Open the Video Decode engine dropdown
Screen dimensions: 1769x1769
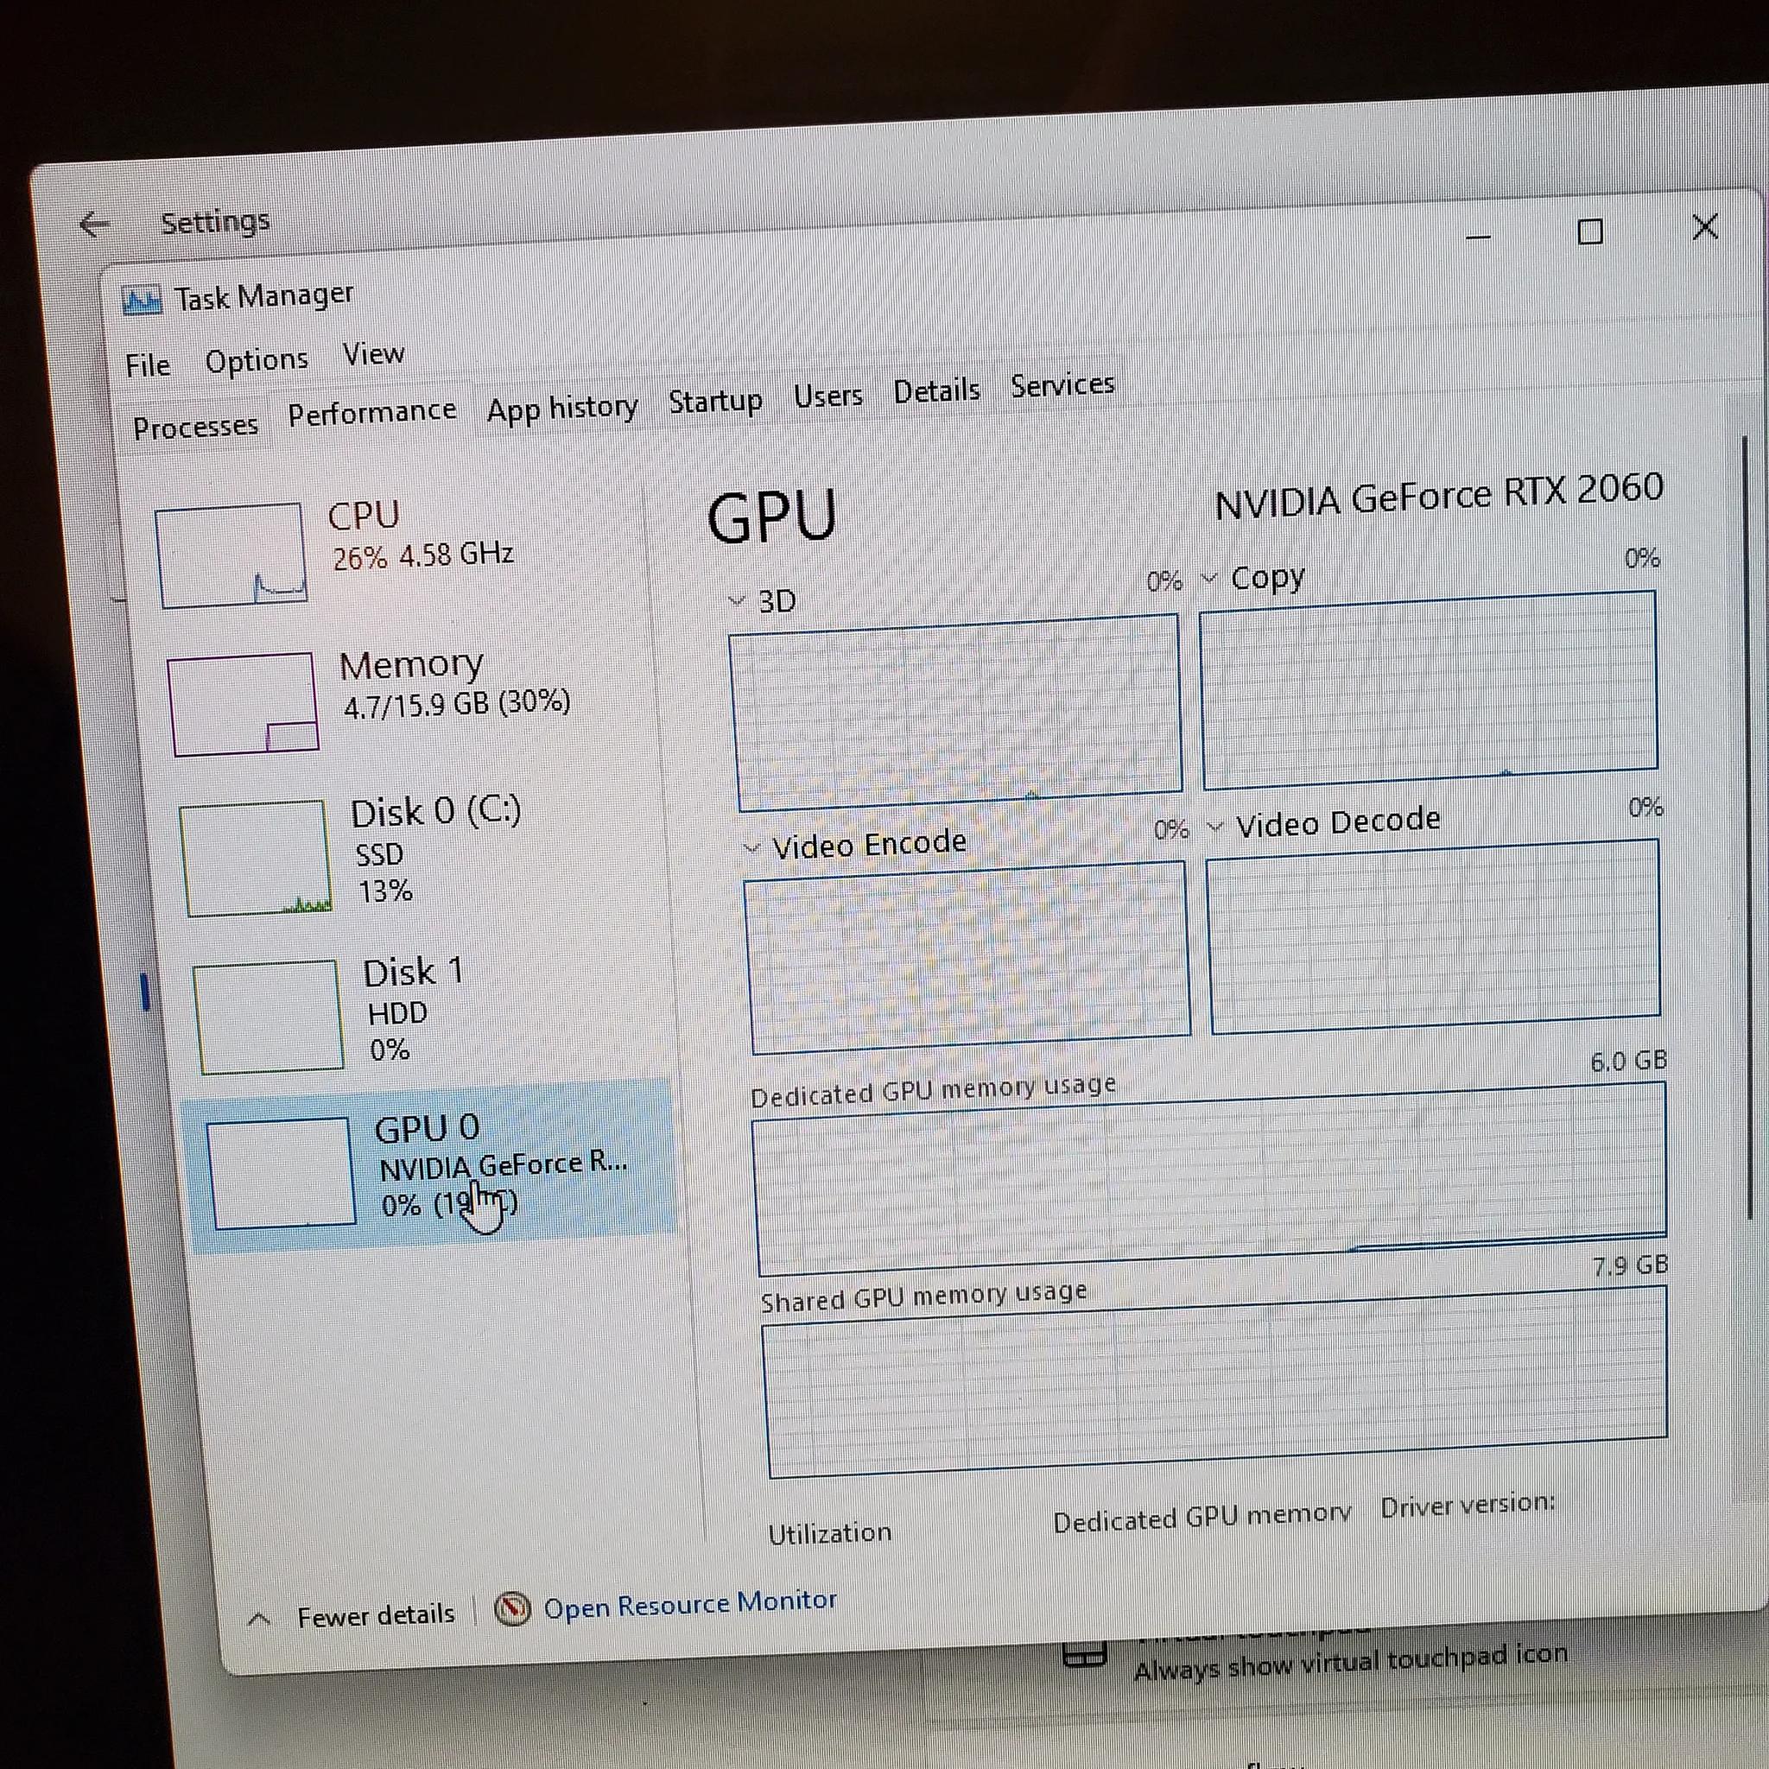tap(1214, 827)
